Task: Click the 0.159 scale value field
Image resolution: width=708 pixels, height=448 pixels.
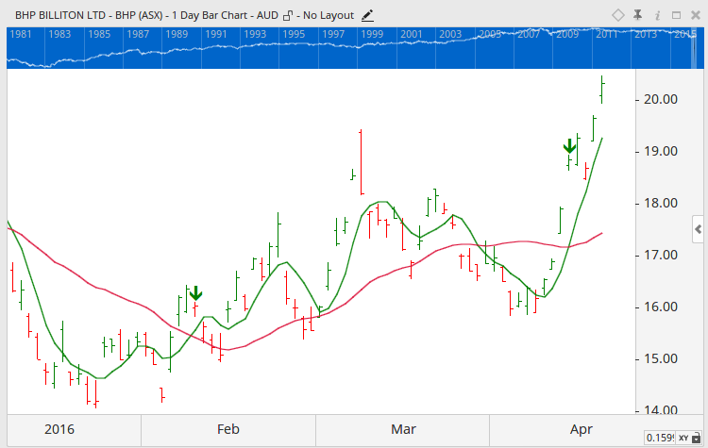Action: pos(660,438)
